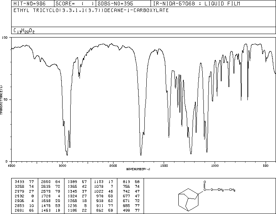Image resolution: width=276 pixels, height=214 pixels.
Task: Select the 938 peak entry in table
Action: [x=105, y=201]
